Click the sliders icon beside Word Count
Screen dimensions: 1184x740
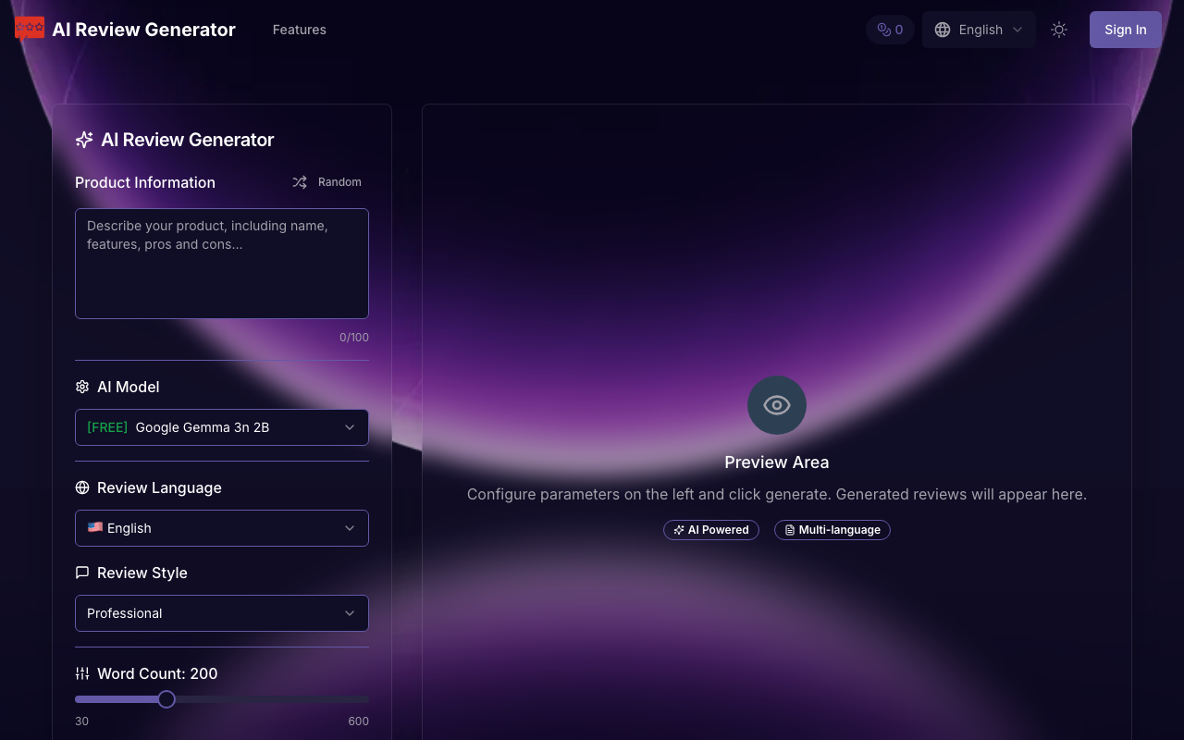coord(82,673)
